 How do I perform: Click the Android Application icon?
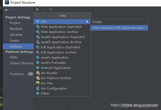point(38,68)
